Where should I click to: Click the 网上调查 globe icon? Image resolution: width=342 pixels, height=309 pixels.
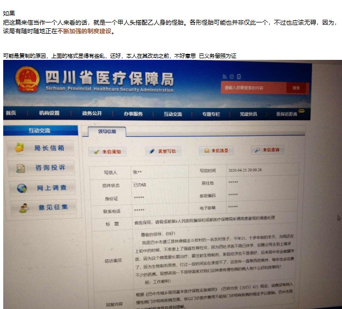tap(21, 188)
